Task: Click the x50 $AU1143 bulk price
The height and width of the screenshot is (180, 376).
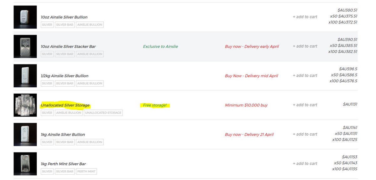Action: (346, 163)
